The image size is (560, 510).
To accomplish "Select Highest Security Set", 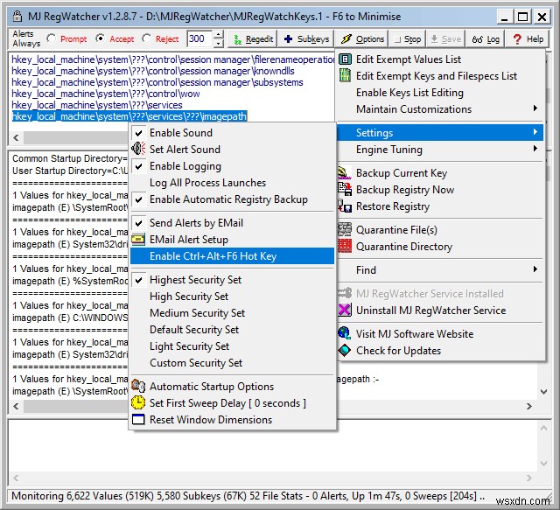I will point(232,280).
